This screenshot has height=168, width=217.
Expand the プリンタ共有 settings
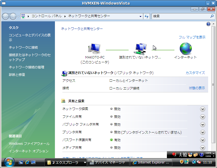(x=203, y=132)
